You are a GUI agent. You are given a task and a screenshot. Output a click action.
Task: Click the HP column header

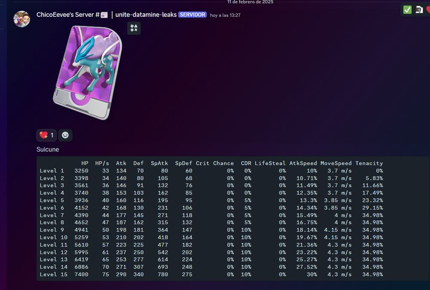[x=85, y=163]
